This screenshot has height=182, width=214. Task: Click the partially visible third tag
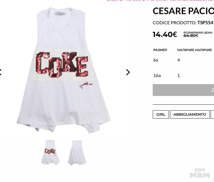tap(212, 114)
